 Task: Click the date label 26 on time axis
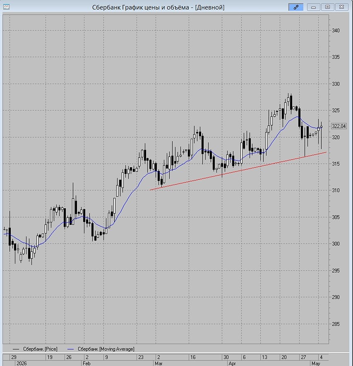(69, 357)
